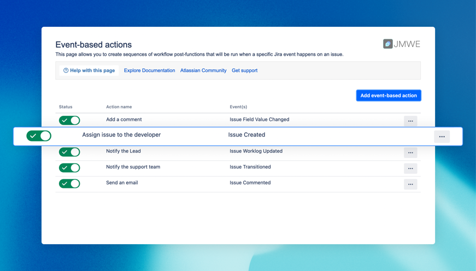The image size is (476, 271).
Task: Turn off Notify the support team toggle
Action: click(69, 168)
